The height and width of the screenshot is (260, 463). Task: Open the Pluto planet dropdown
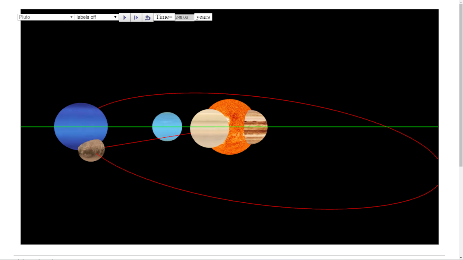(46, 17)
